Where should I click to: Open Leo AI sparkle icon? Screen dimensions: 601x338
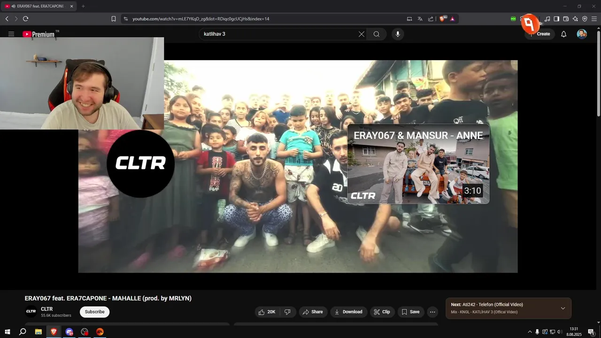(575, 19)
